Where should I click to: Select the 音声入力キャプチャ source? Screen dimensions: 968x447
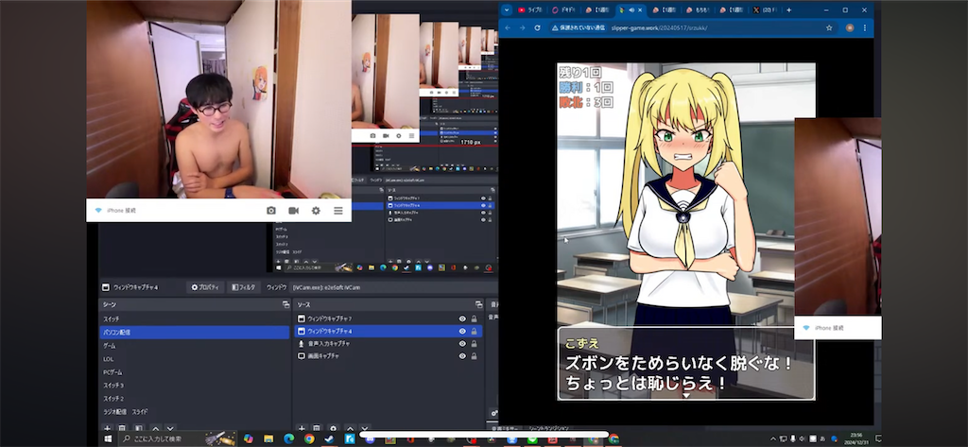[x=388, y=344]
